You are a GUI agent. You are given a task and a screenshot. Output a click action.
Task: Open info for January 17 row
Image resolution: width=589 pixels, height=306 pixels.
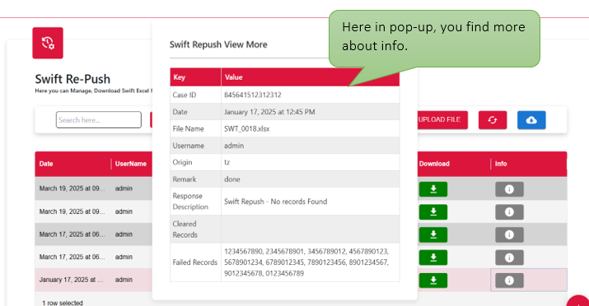point(509,280)
